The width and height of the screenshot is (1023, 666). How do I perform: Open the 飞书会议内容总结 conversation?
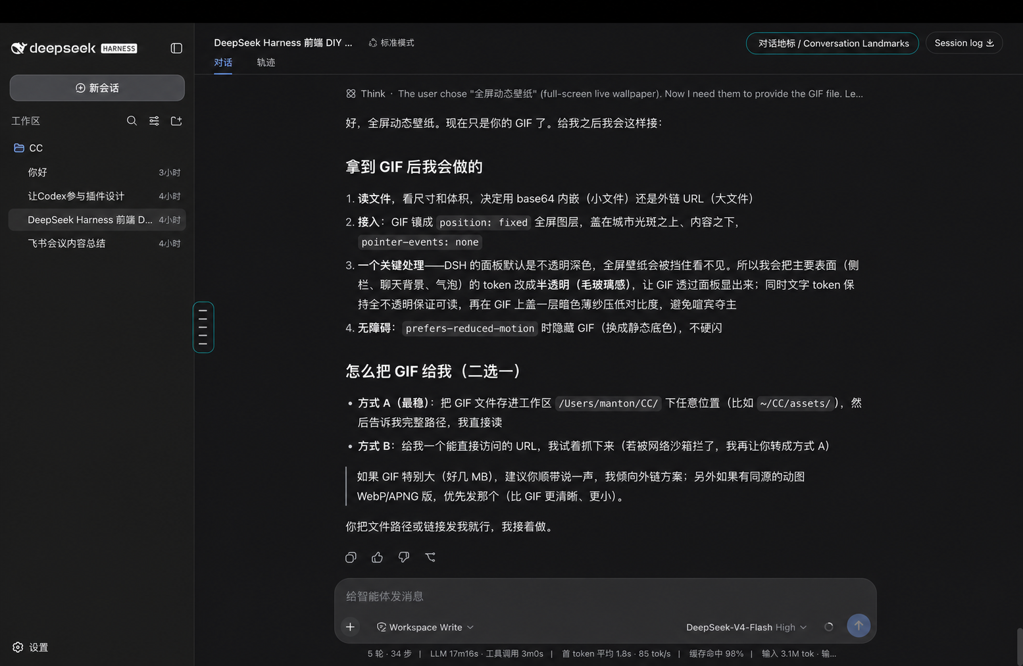(97, 243)
